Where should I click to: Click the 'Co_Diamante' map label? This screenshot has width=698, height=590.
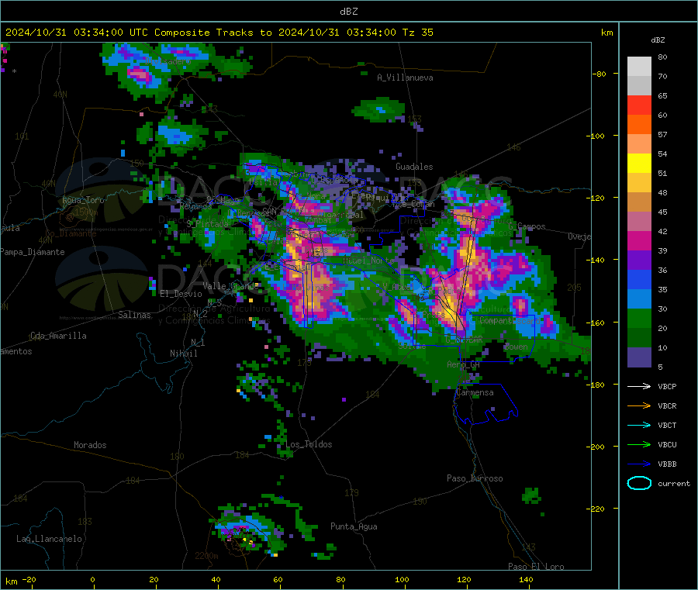coord(71,233)
